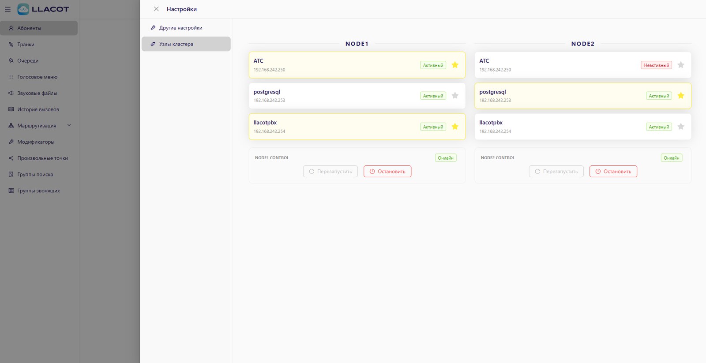This screenshot has width=706, height=363.
Task: Click the Маршрутизация network icon
Action: [11, 126]
